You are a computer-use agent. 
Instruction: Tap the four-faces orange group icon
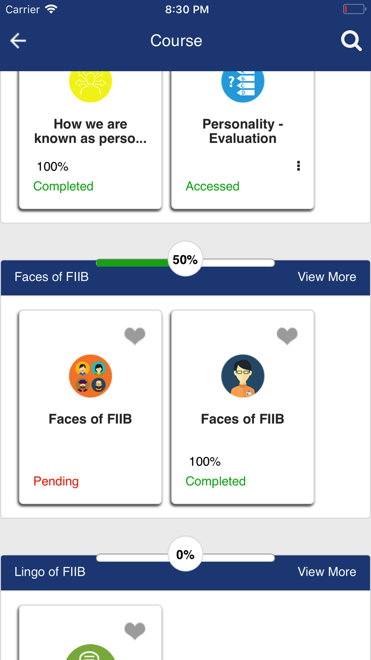(91, 376)
